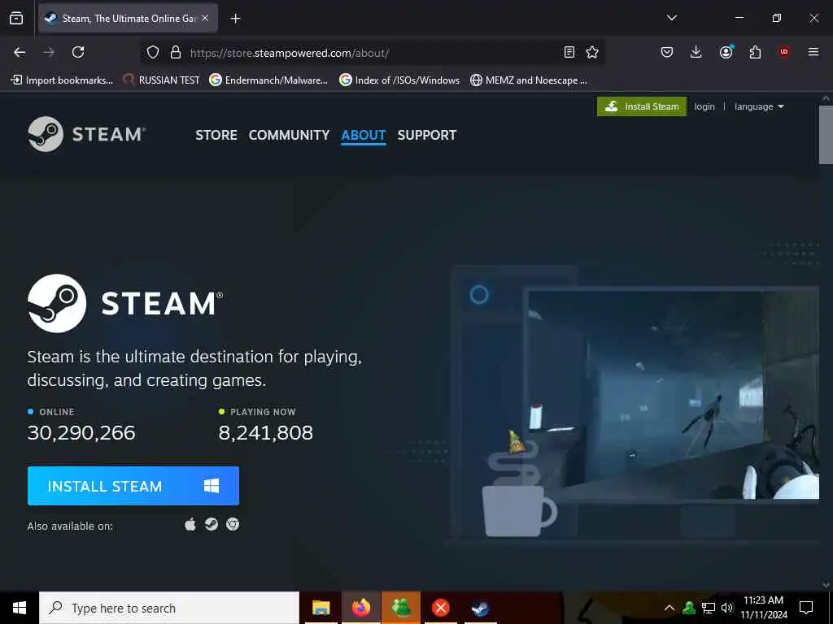Click the Steam logo in header
This screenshot has height=624, width=833.
[86, 134]
